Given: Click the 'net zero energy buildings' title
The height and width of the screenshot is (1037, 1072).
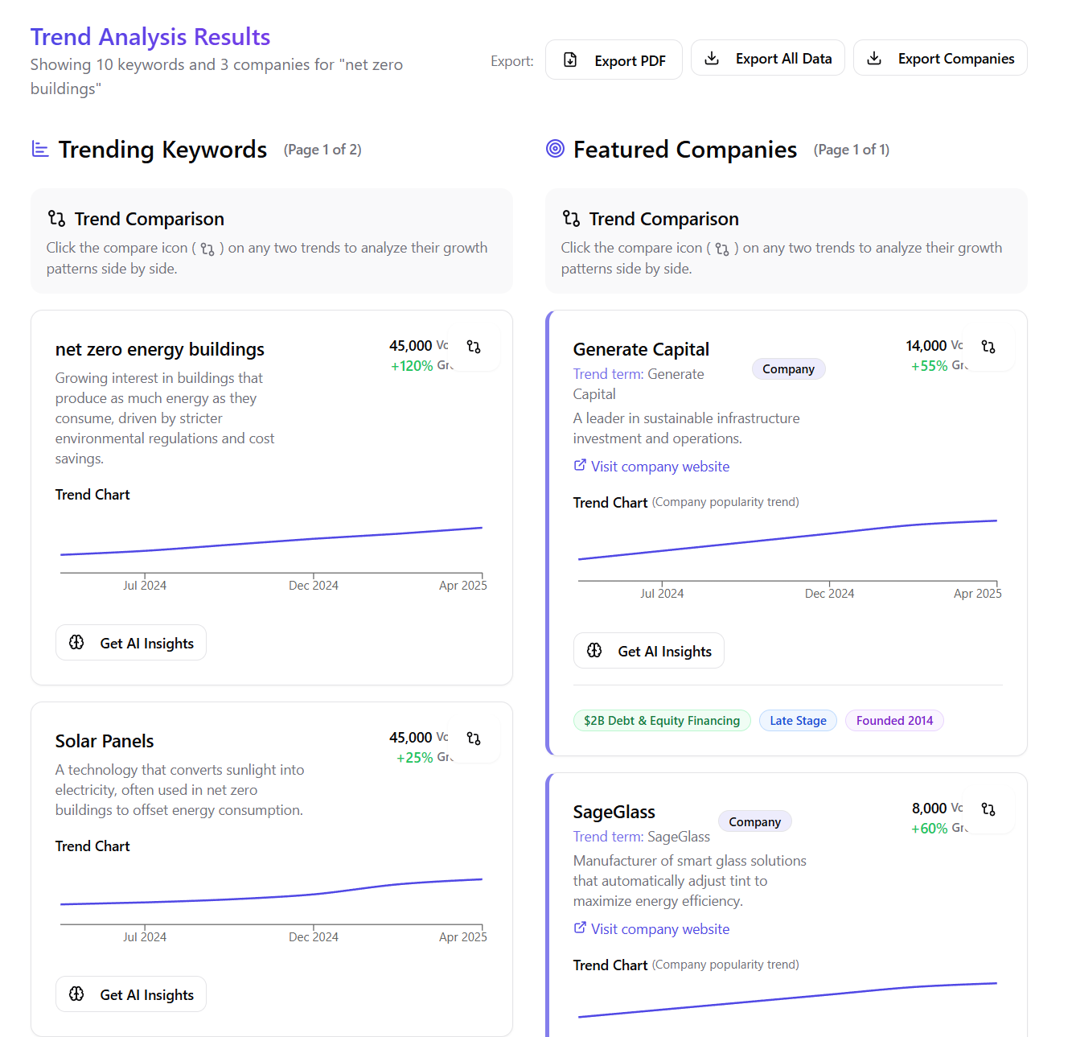Looking at the screenshot, I should click(x=160, y=349).
